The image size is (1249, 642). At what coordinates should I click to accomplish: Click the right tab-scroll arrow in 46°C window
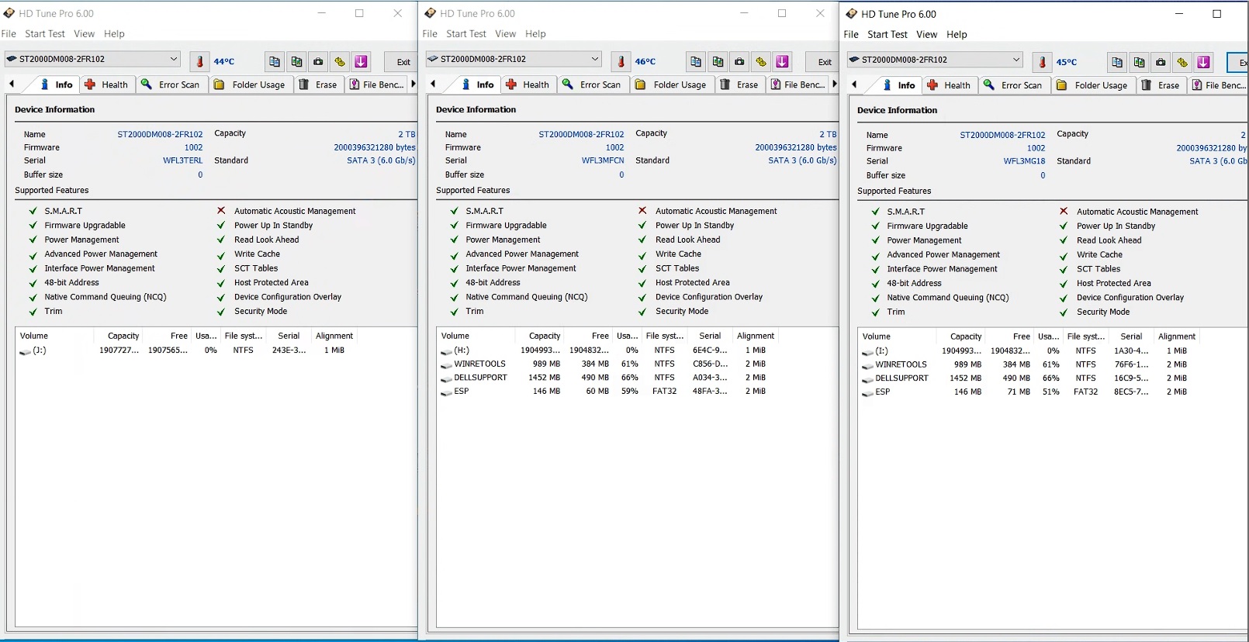tap(835, 84)
